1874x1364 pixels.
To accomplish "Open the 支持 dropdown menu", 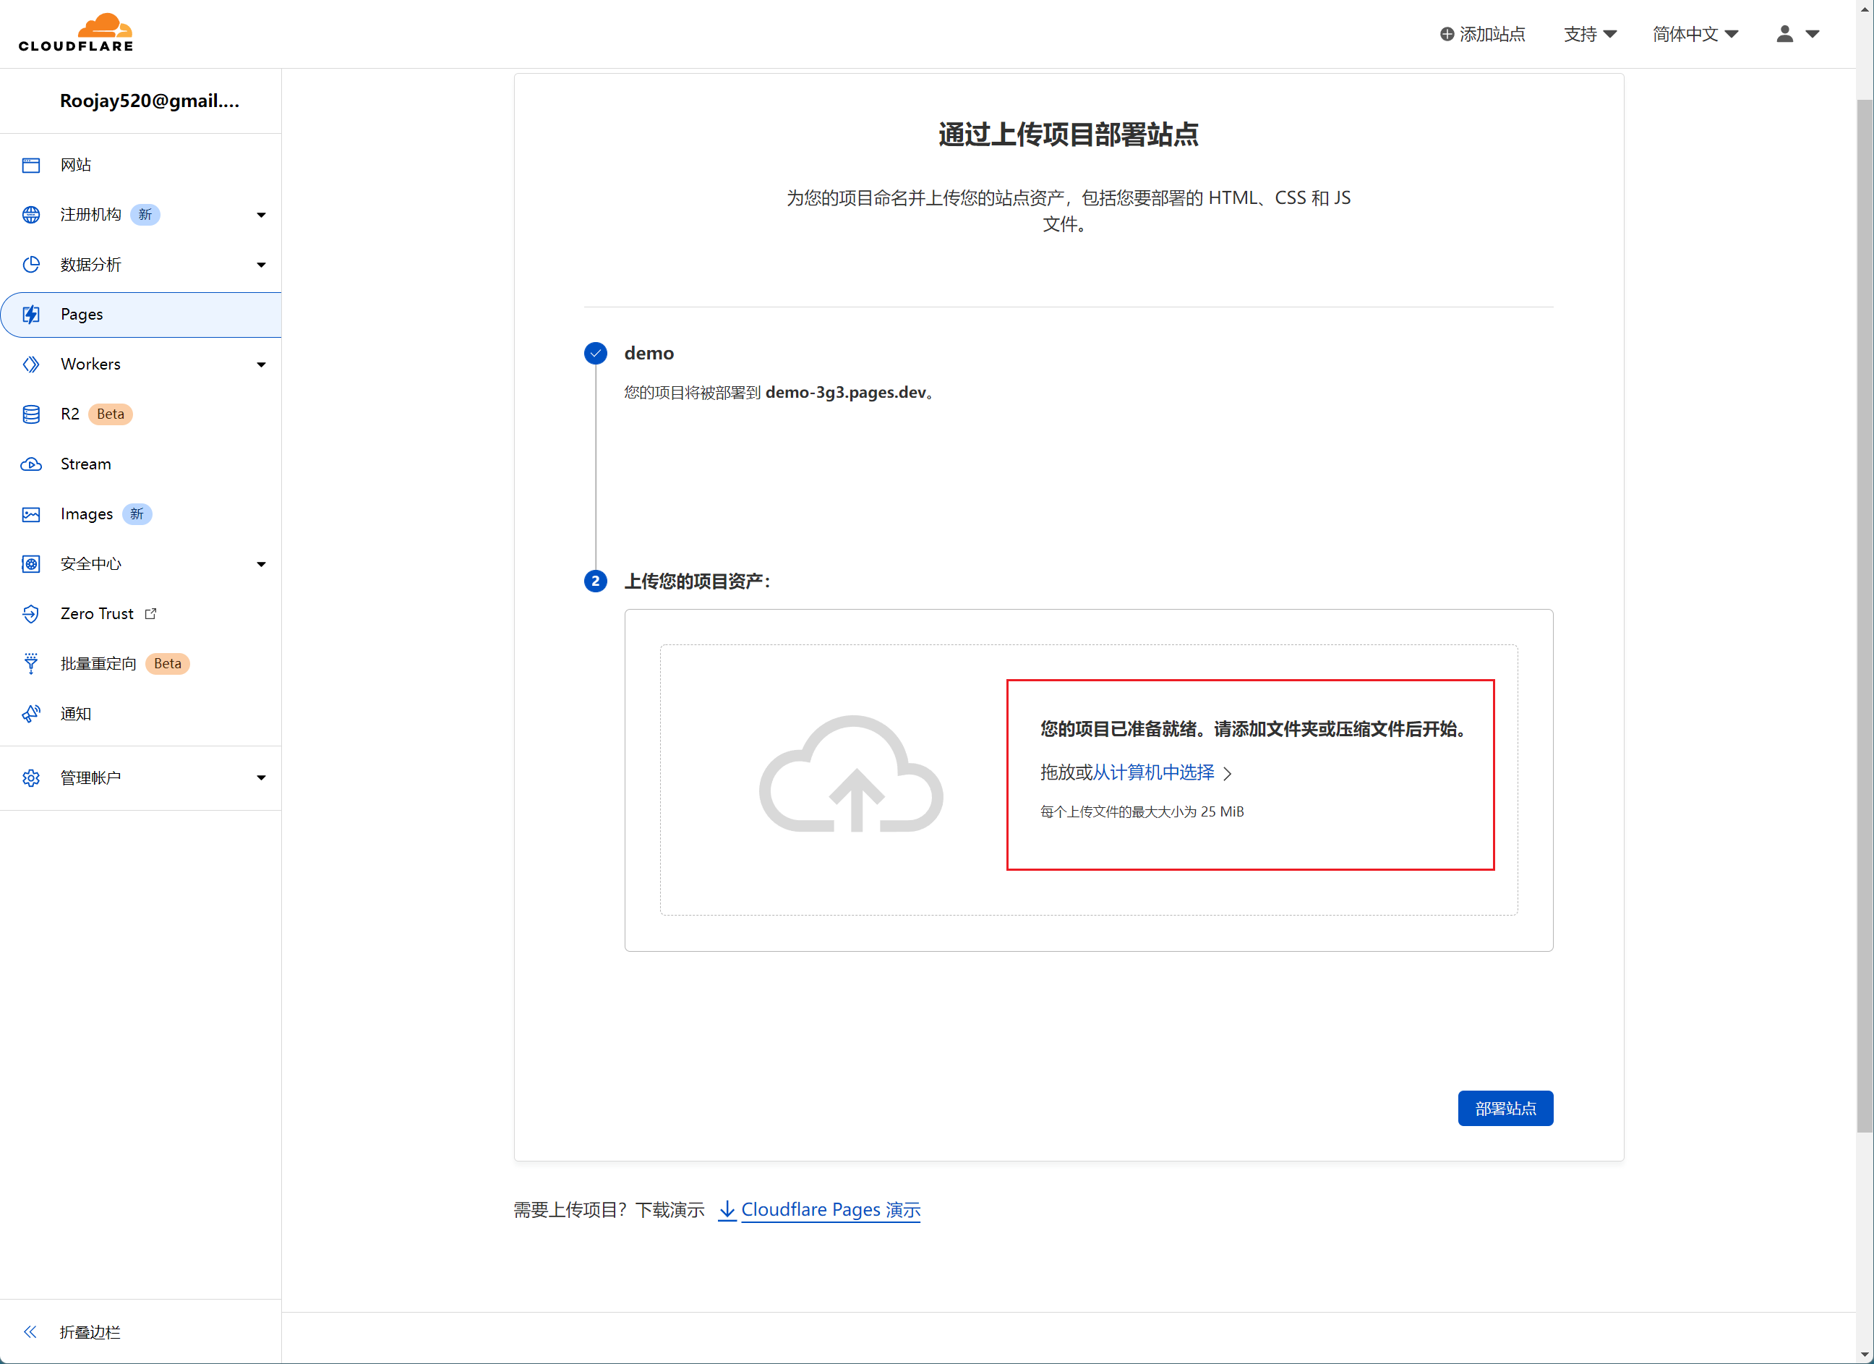I will point(1590,34).
